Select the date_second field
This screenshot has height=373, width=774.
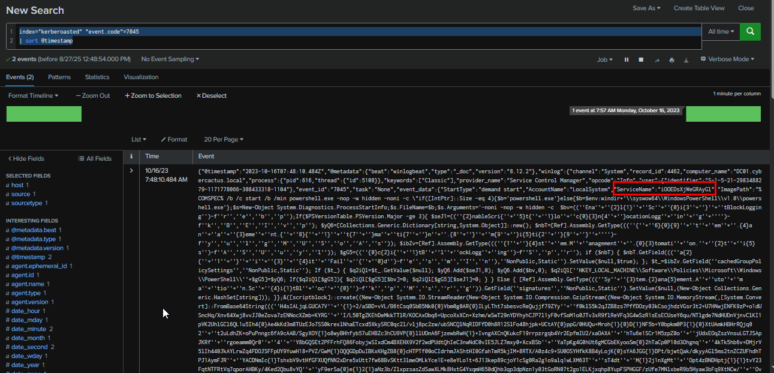[30, 347]
